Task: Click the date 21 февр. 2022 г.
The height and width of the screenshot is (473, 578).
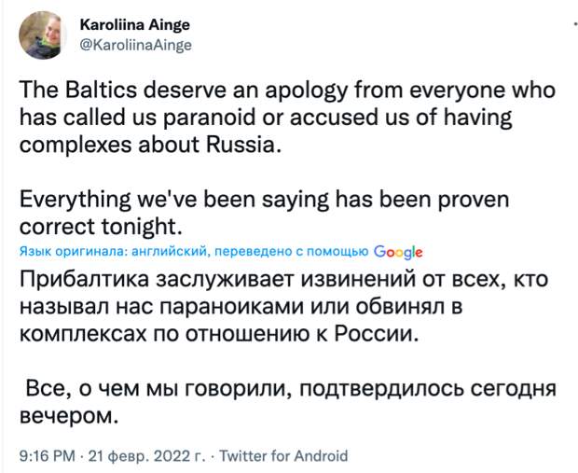Action: click(147, 456)
